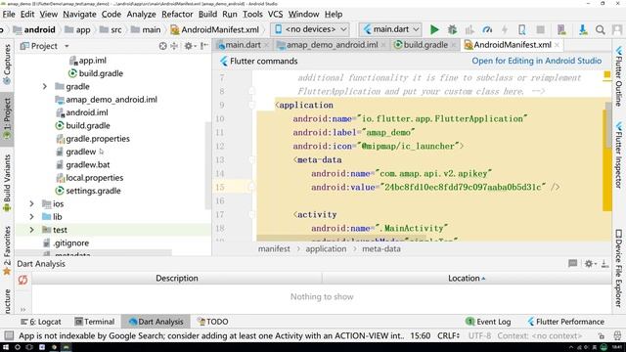Screen dimensions: 626x352
Task: Click Flutter commands label in editor header
Action: coord(263,61)
